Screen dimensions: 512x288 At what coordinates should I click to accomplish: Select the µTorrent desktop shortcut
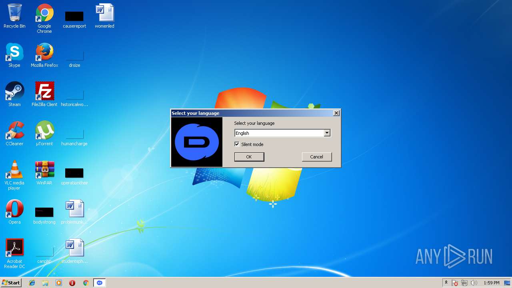click(x=44, y=134)
